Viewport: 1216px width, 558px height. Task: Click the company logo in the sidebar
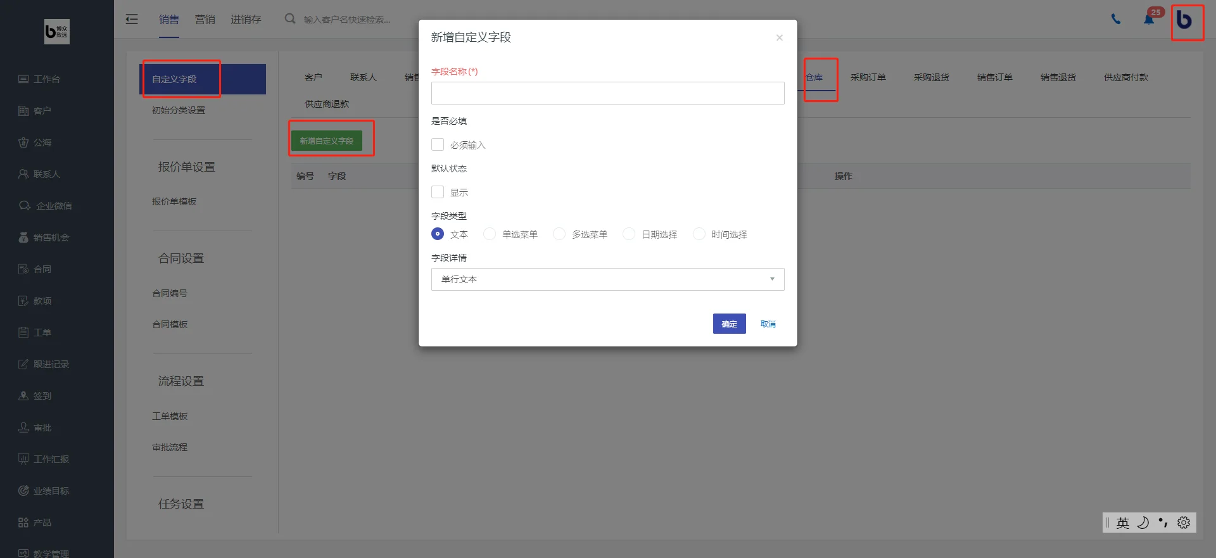pos(57,31)
